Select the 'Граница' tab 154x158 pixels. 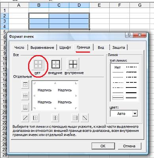coord(84,47)
